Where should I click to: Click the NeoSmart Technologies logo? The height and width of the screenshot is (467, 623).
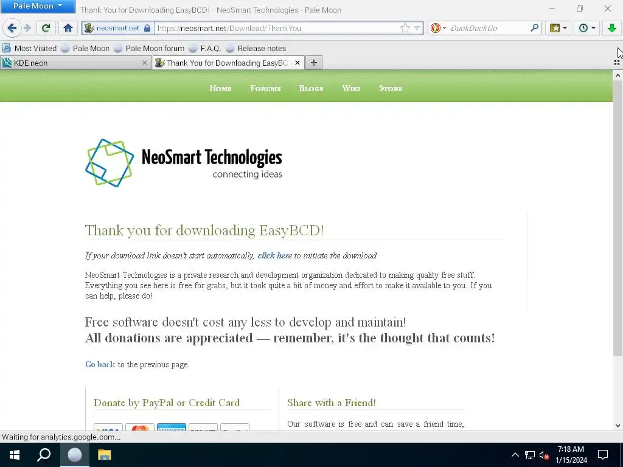[184, 163]
